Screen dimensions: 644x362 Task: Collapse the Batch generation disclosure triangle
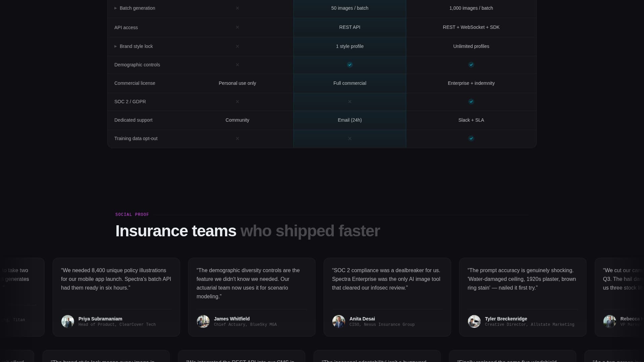click(116, 8)
